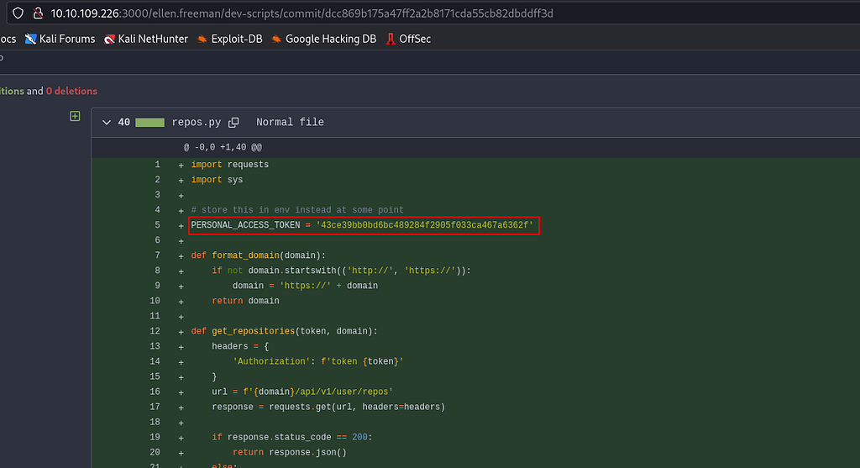Click the 'return response.json()' line
Viewport: 860px width, 468px height.
coord(290,453)
